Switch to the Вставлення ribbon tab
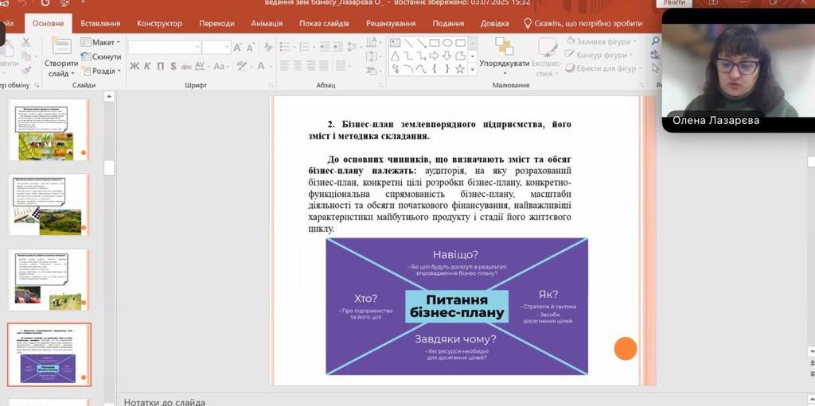Image resolution: width=815 pixels, height=406 pixels. coord(100,23)
